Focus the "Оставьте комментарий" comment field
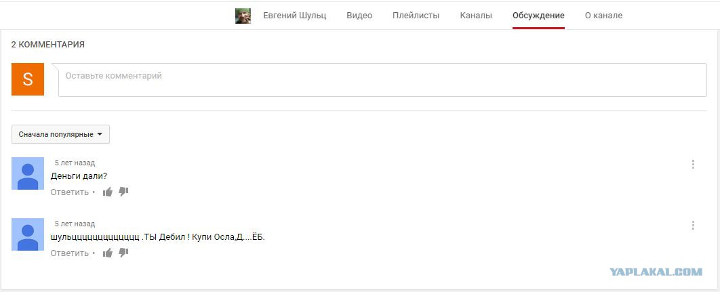This screenshot has height=292, width=720. click(382, 80)
